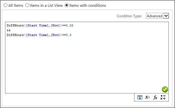Click the math operators icon
175x108 pixels.
pos(163,97)
